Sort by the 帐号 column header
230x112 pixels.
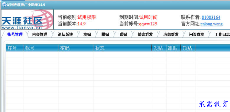(41, 48)
